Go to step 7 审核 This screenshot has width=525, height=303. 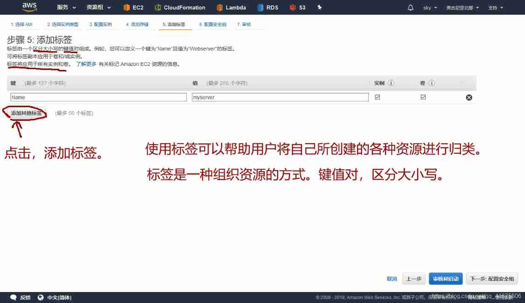point(244,24)
